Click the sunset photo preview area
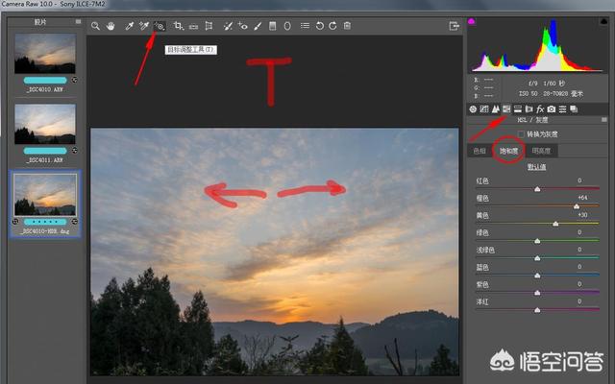 click(275, 252)
